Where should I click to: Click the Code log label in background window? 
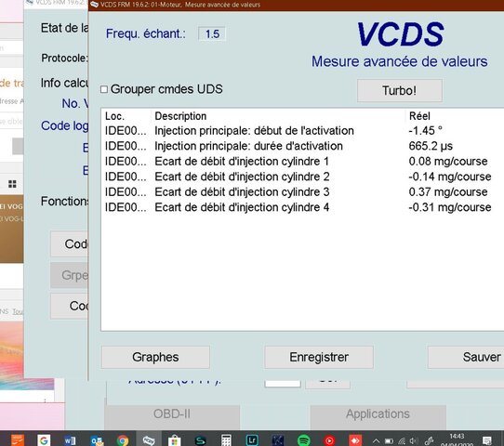(x=64, y=125)
